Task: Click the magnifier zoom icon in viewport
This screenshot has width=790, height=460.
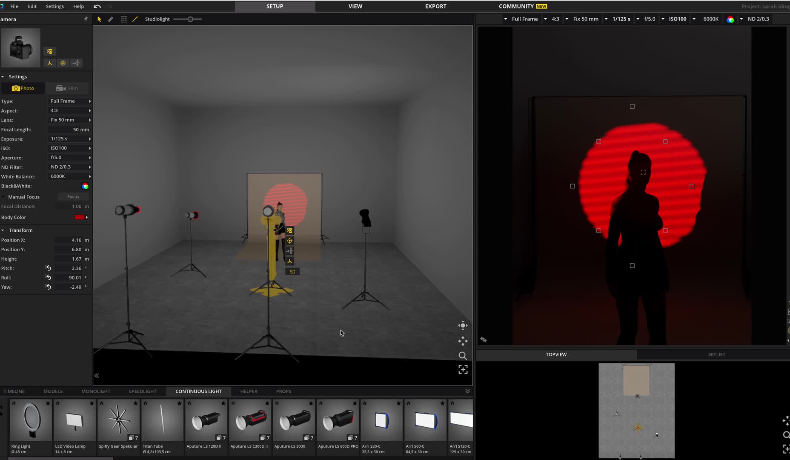Action: [463, 356]
